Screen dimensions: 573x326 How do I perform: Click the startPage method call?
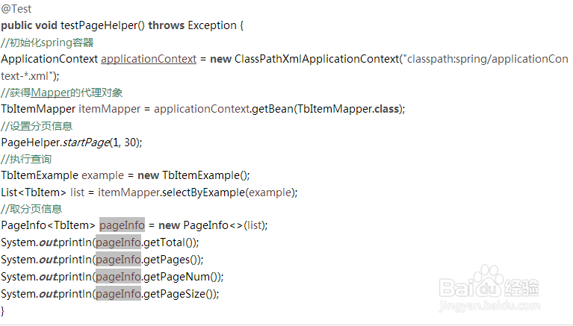pos(86,142)
